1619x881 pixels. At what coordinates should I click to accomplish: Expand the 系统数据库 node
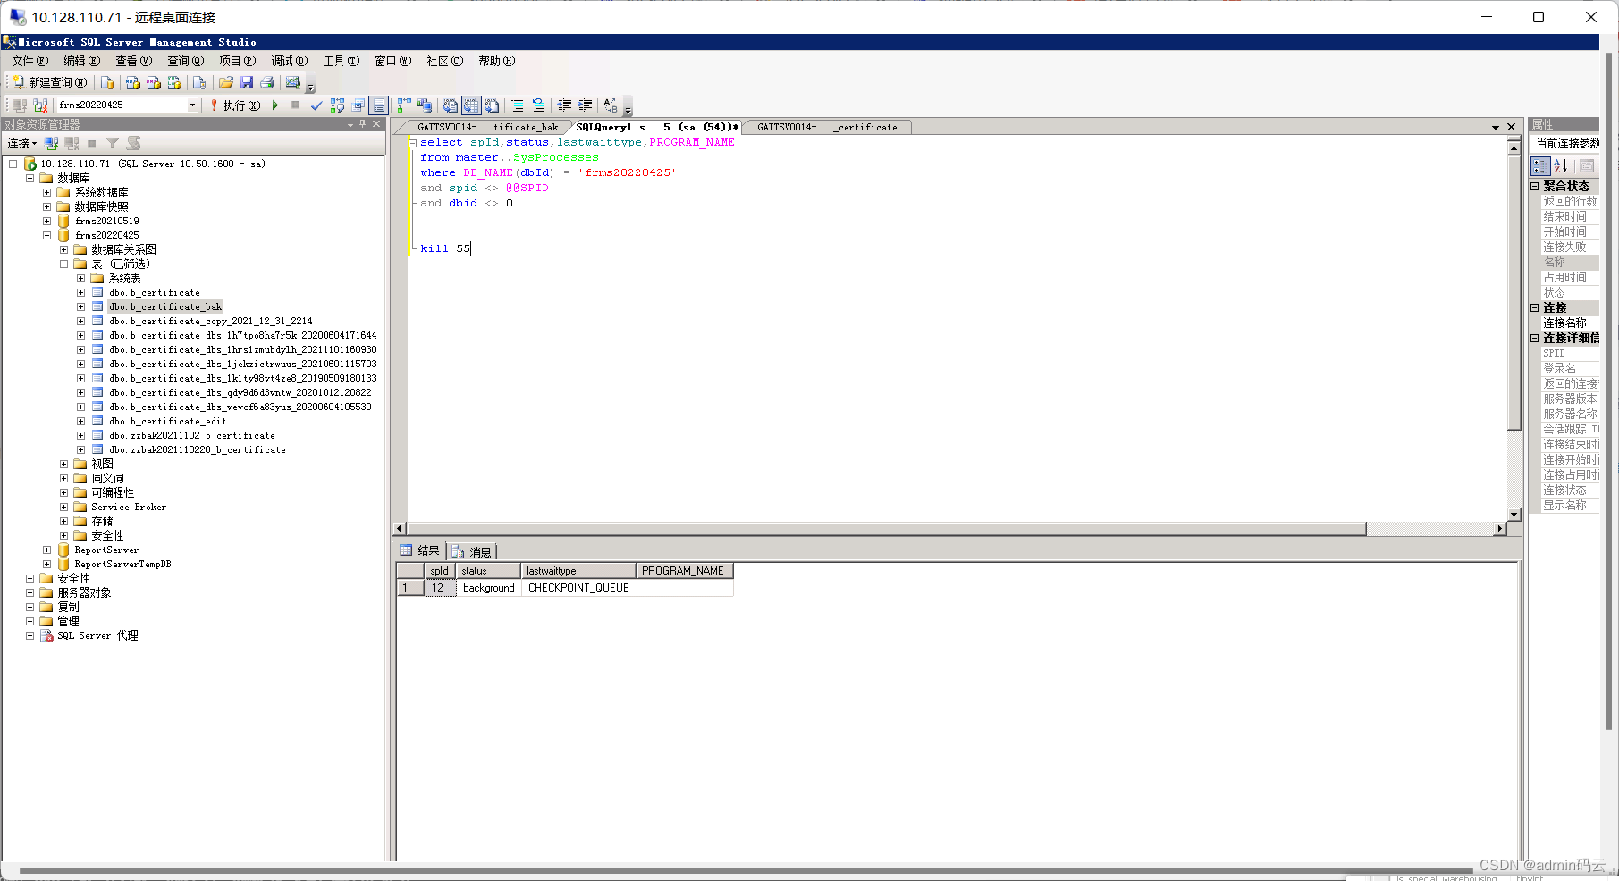pos(46,192)
